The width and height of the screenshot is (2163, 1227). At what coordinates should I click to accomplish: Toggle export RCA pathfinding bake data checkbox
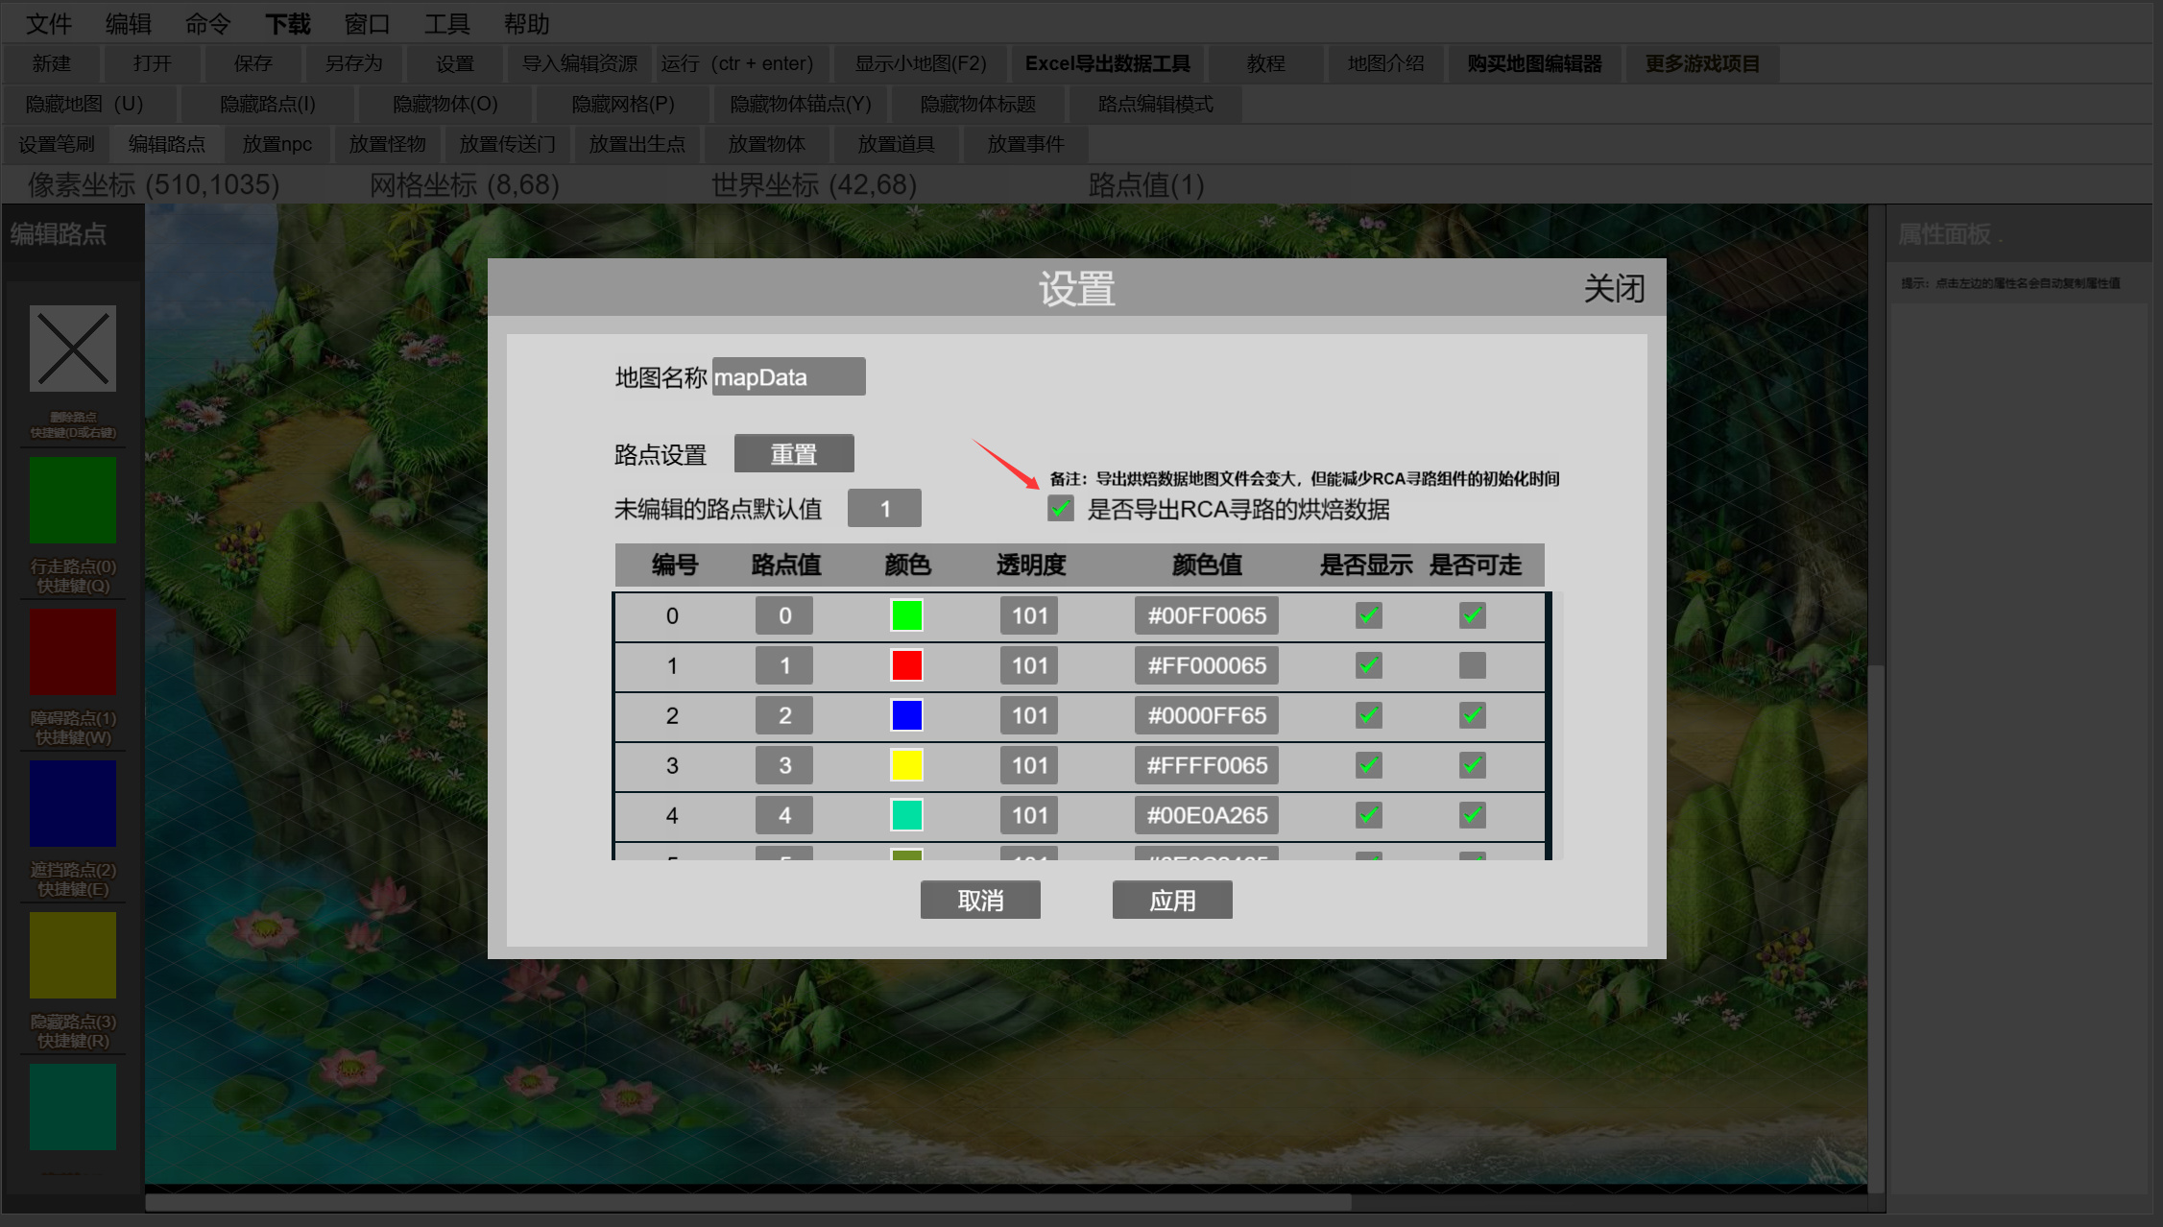click(1060, 509)
